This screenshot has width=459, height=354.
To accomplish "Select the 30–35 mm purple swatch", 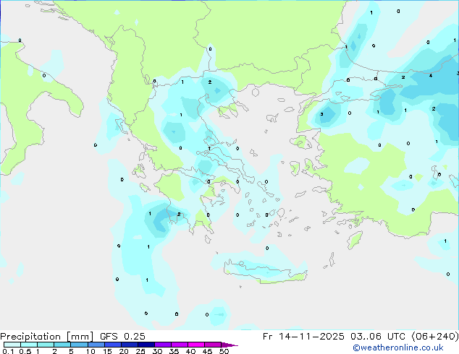I will click(x=163, y=345).
